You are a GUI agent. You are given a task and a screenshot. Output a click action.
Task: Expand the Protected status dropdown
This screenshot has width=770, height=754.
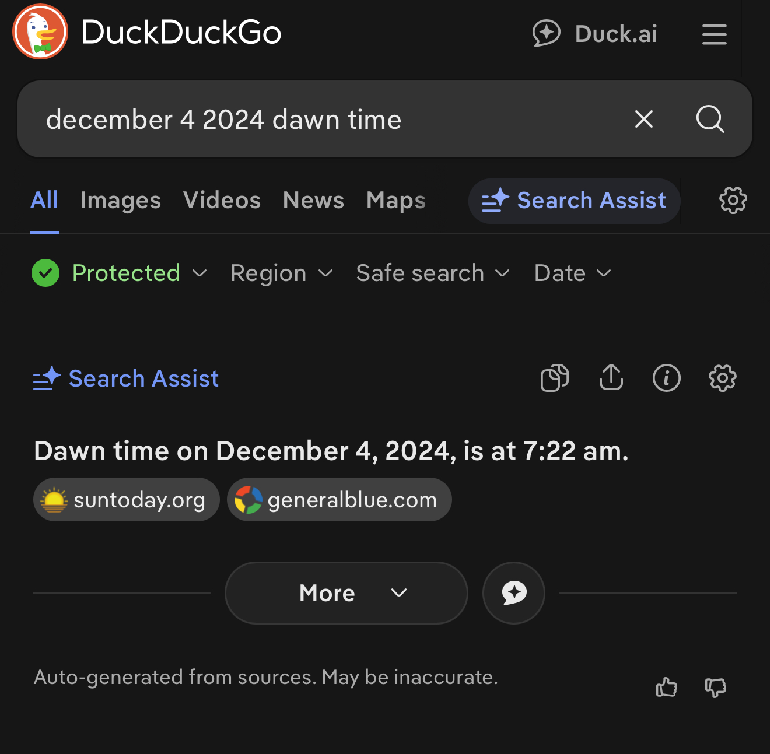pyautogui.click(x=120, y=273)
